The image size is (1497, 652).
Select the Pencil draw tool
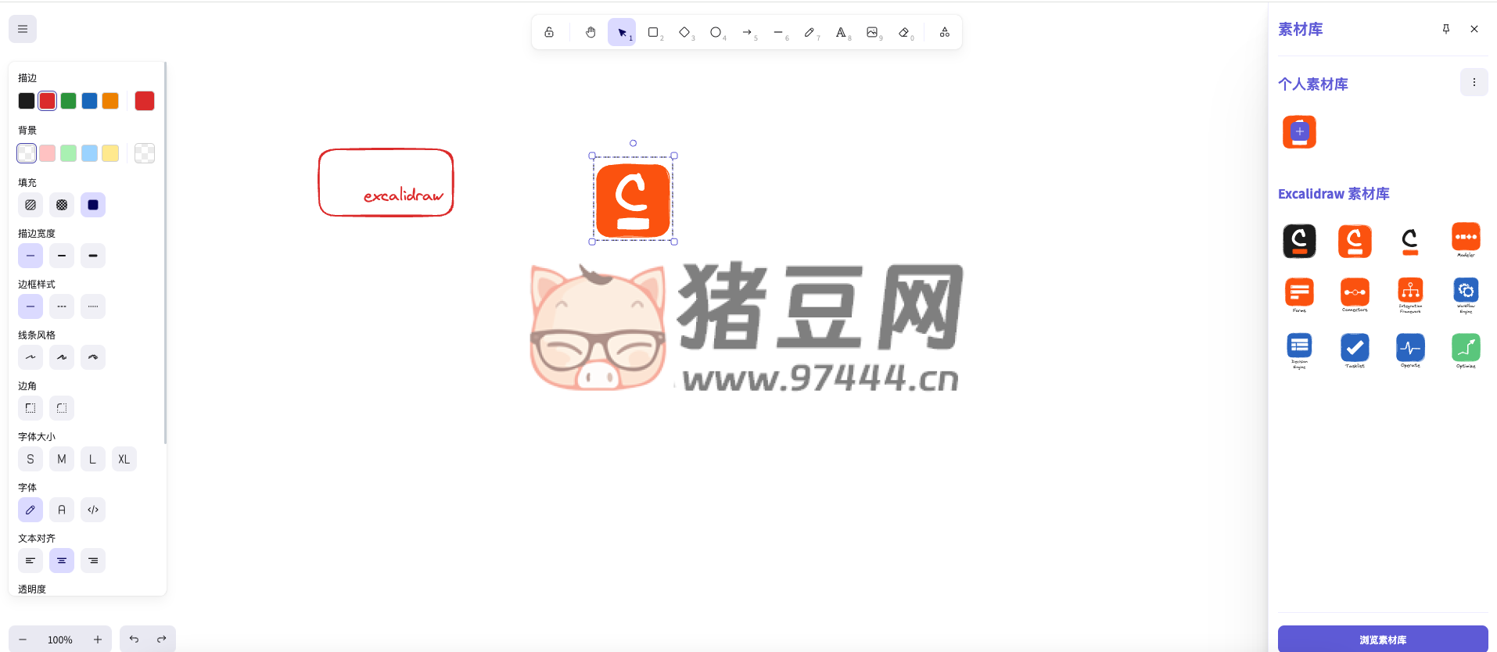tap(810, 32)
